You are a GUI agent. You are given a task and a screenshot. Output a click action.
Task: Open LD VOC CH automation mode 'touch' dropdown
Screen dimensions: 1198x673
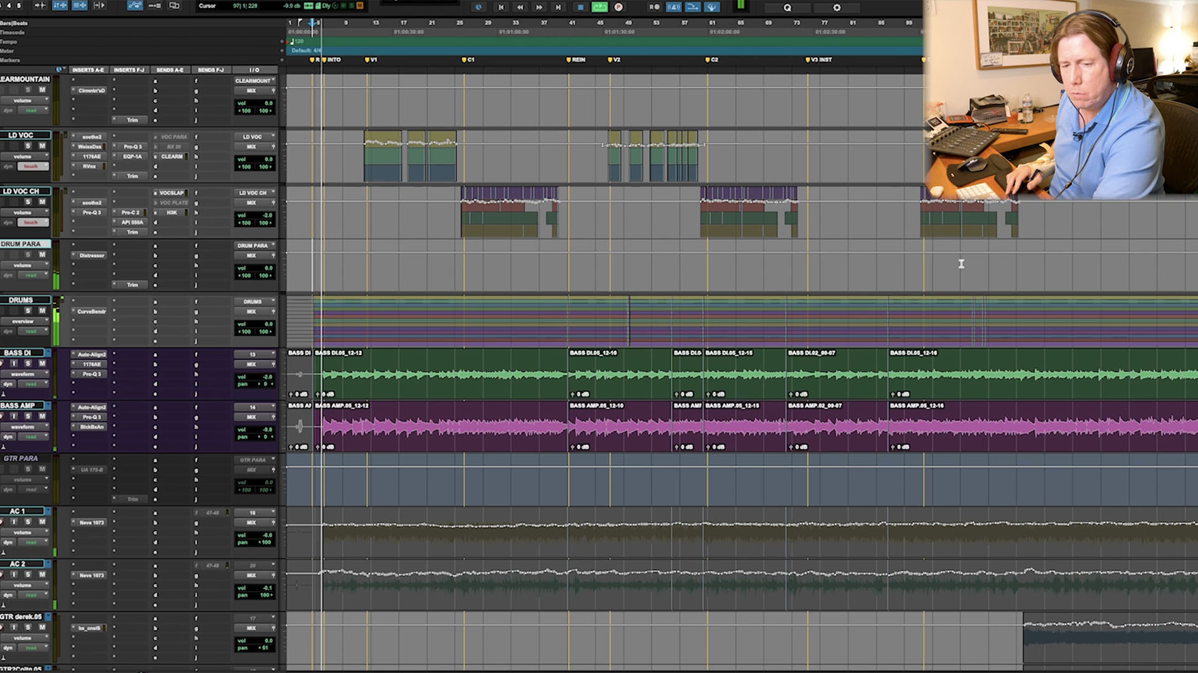click(32, 222)
